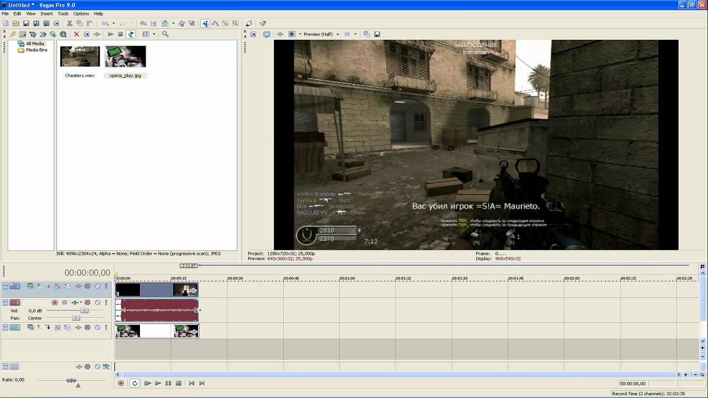Save snapshot to file in preview
This screenshot has width=708, height=398.
click(x=377, y=34)
